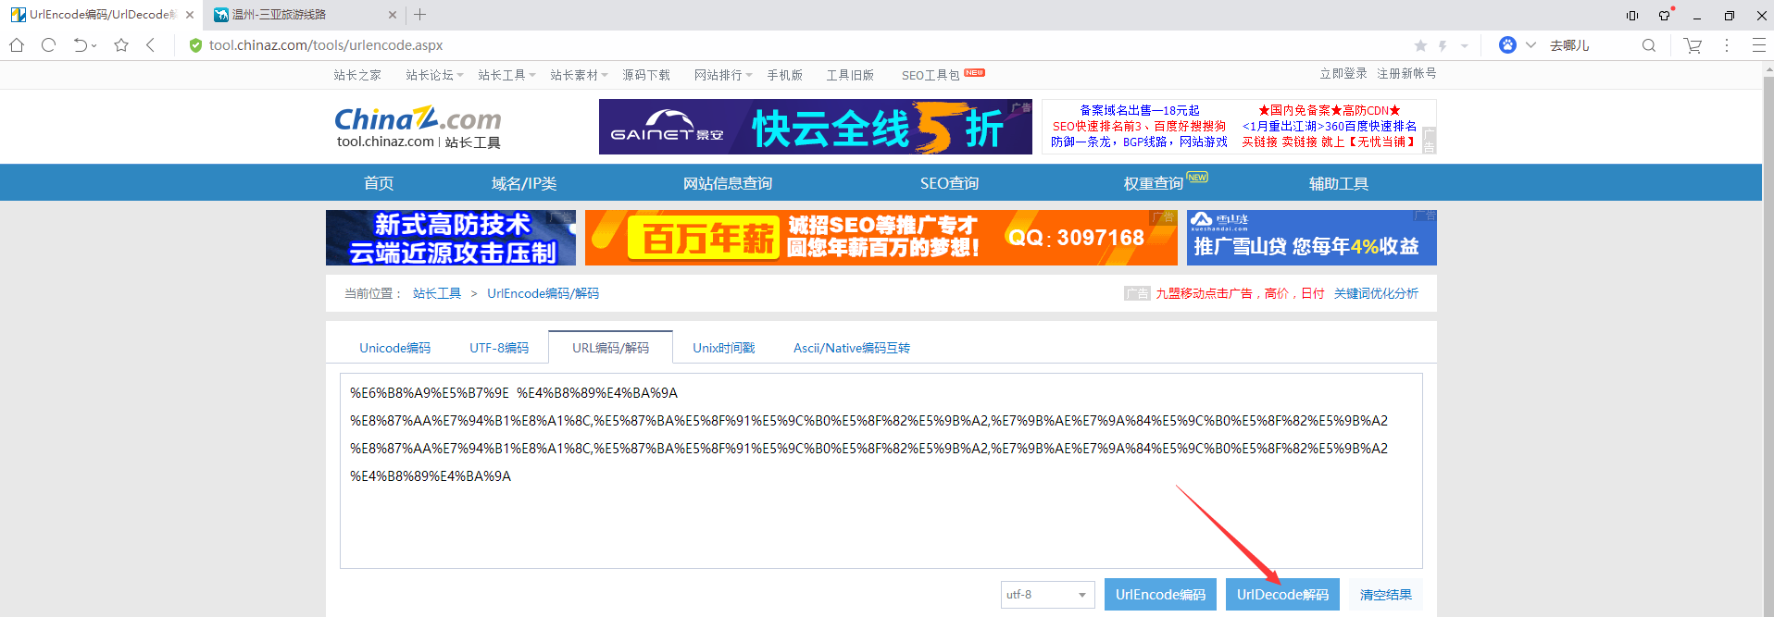Click the UrlEncode编码 button
1774x617 pixels.
click(x=1161, y=595)
